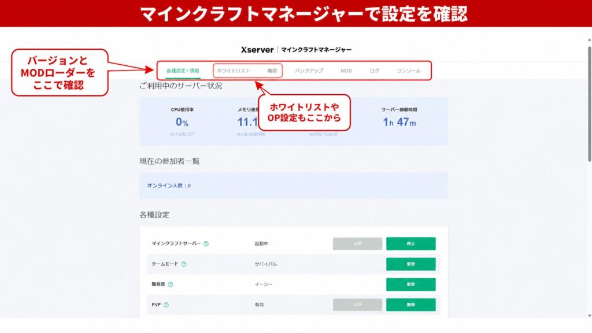Click the サーバー稼働時間 1h 47m value
This screenshot has width=592, height=333.
pos(399,122)
